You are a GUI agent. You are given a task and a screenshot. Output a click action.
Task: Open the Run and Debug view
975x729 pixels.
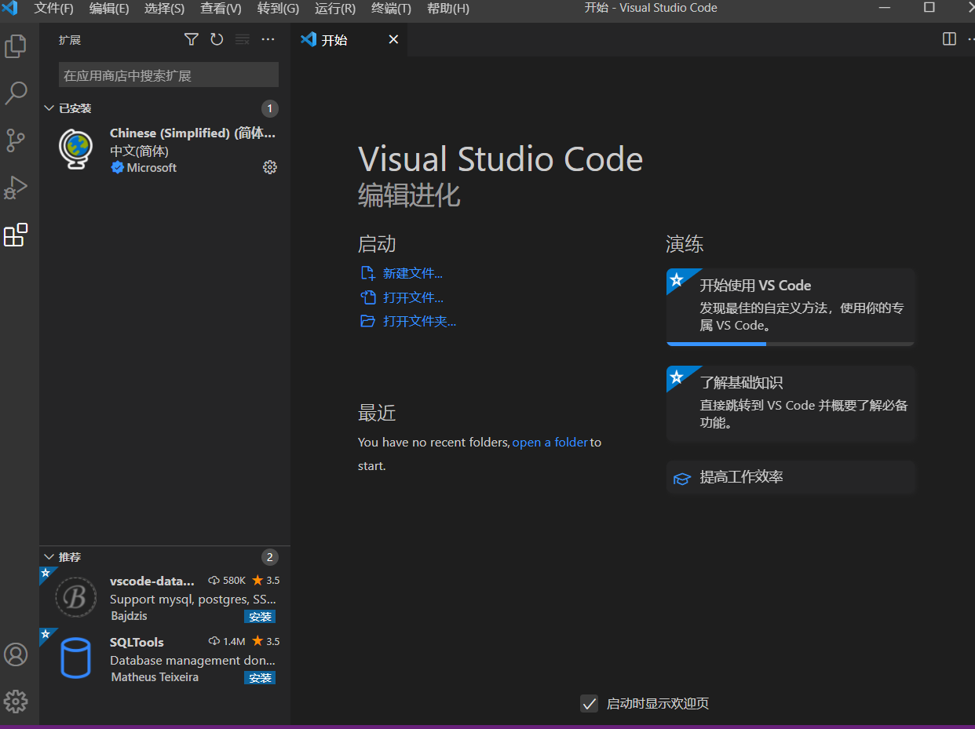click(x=16, y=188)
